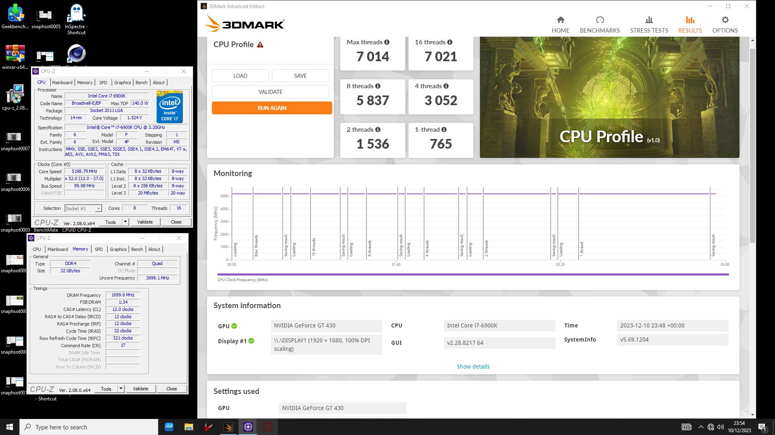Open the Benchmarks section in 3DMark
Image resolution: width=775 pixels, height=435 pixels.
(x=599, y=25)
